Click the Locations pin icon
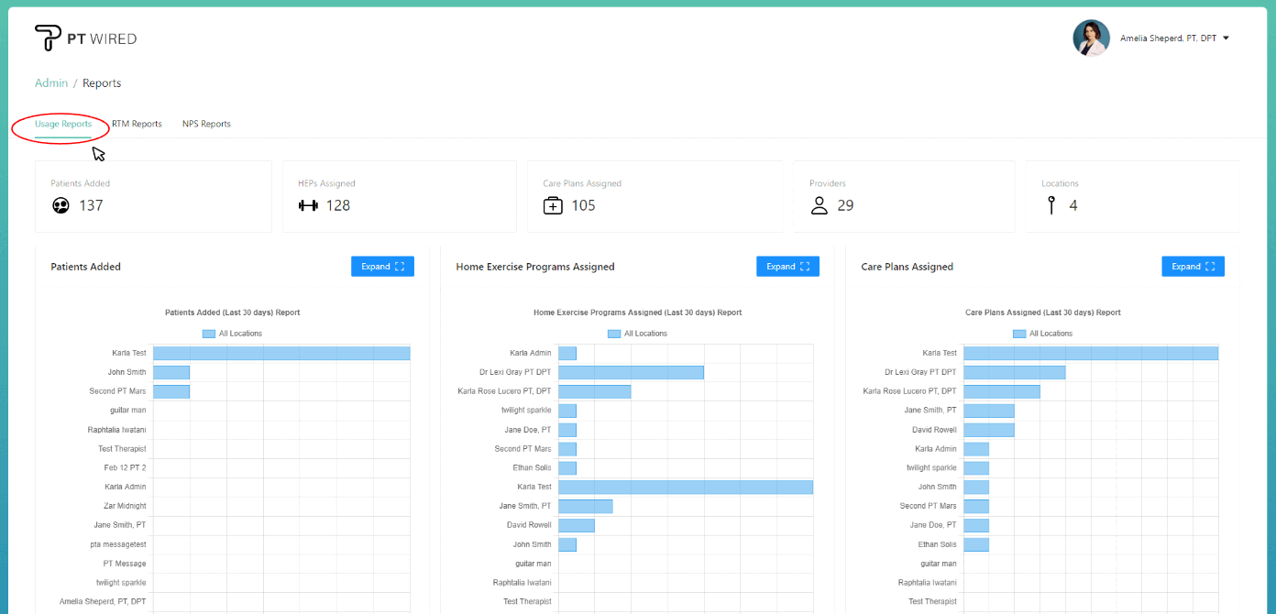The width and height of the screenshot is (1276, 614). pyautogui.click(x=1051, y=205)
